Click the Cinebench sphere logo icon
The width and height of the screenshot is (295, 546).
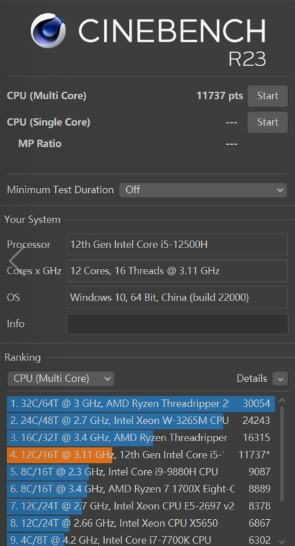point(48,30)
